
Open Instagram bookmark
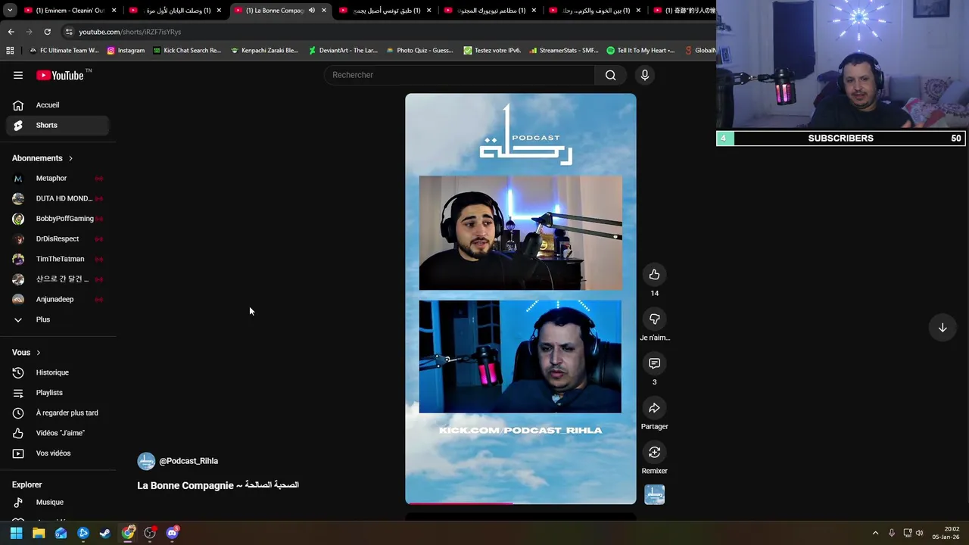pos(126,51)
